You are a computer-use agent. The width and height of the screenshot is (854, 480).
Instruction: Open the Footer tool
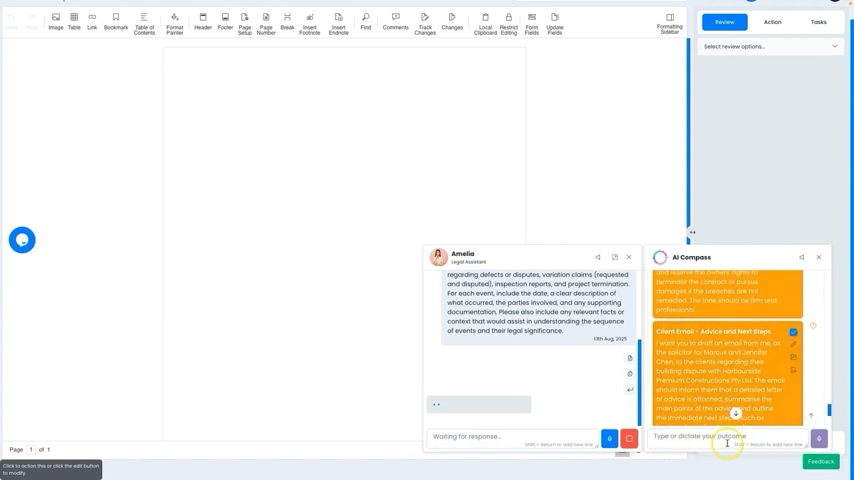226,21
